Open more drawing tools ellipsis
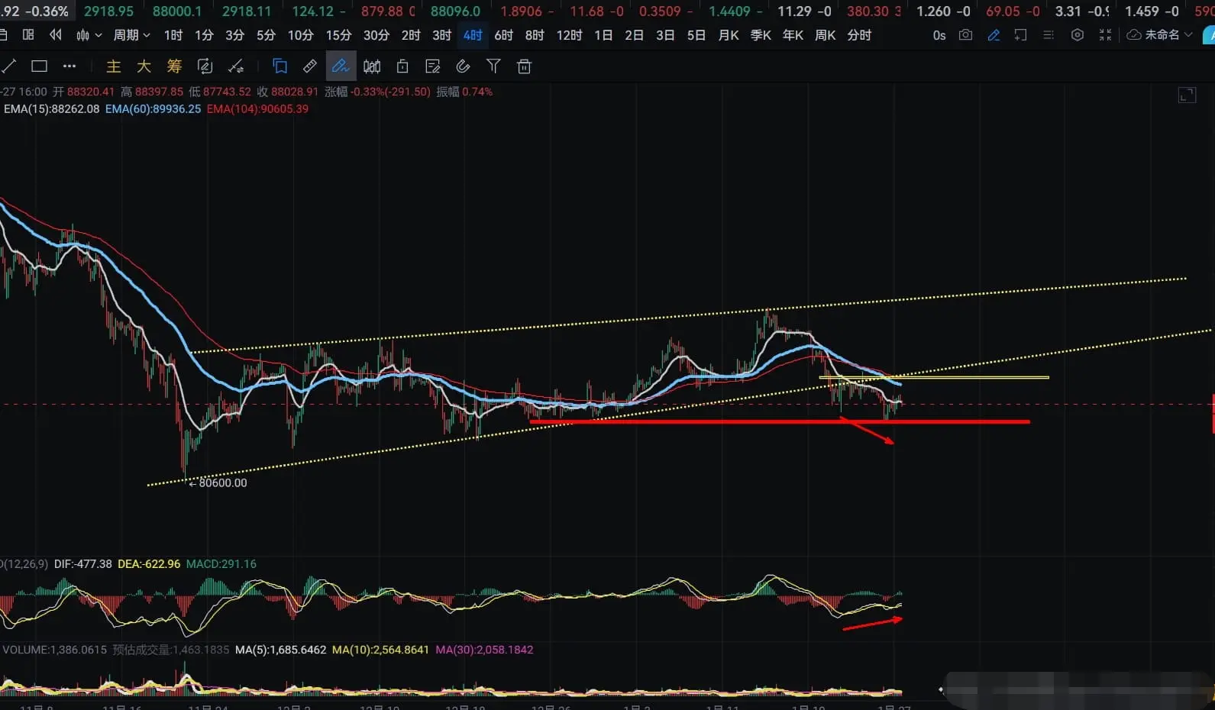The height and width of the screenshot is (710, 1215). 69,66
